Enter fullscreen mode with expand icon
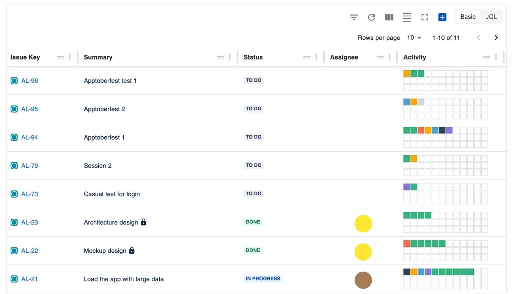 (x=424, y=17)
